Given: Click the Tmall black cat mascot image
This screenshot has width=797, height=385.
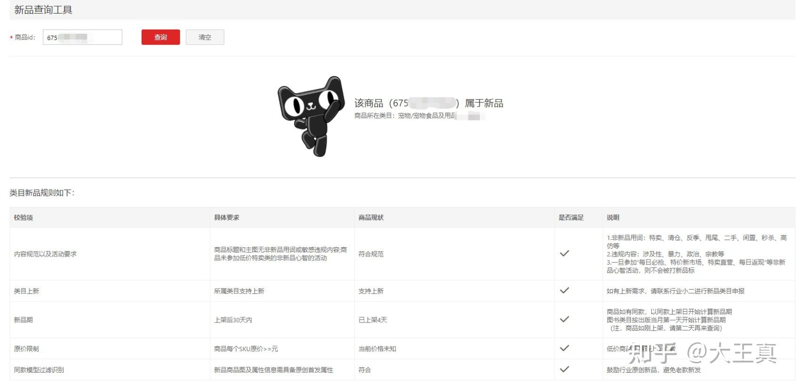Looking at the screenshot, I should (x=311, y=116).
